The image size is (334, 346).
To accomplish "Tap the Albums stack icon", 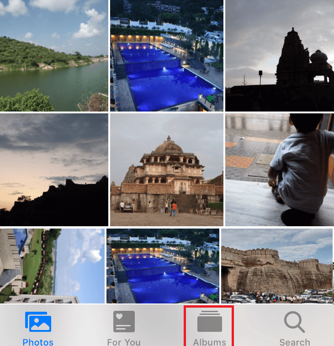I will [209, 322].
